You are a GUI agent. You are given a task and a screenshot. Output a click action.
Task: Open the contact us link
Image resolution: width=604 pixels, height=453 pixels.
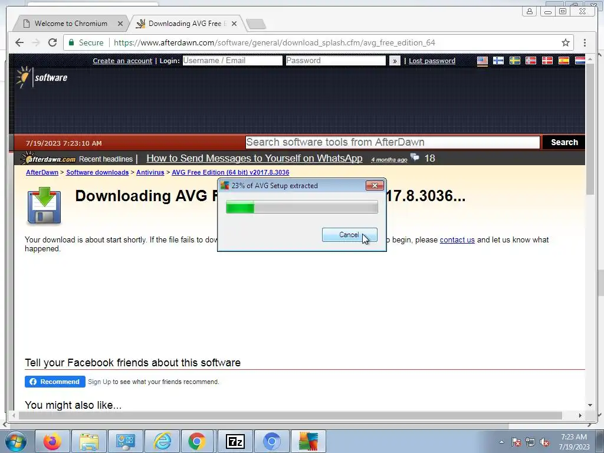[457, 239]
